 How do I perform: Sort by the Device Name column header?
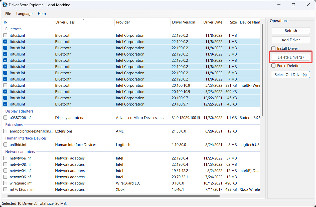[249, 22]
